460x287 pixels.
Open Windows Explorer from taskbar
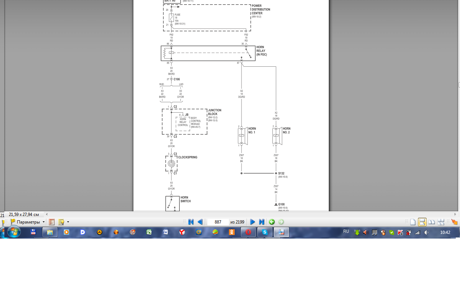point(50,232)
